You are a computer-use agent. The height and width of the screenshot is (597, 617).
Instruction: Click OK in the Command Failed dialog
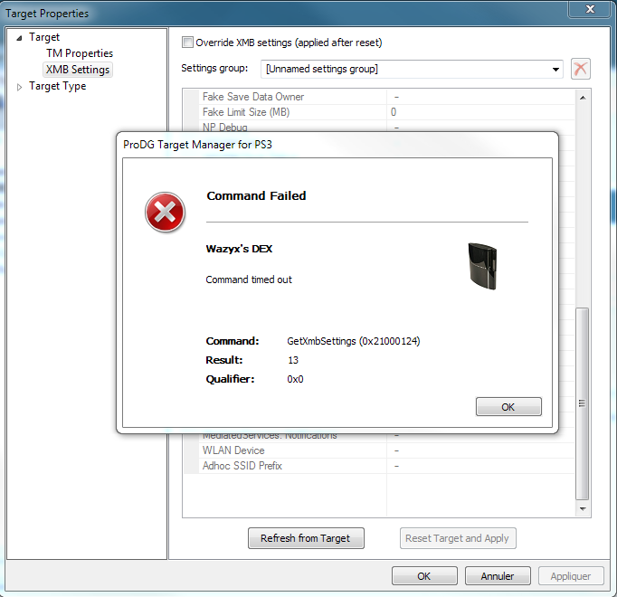click(x=508, y=406)
